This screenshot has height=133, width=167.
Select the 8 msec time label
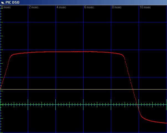click(117, 7)
